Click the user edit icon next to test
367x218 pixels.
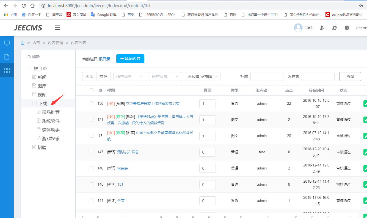[x=322, y=28]
